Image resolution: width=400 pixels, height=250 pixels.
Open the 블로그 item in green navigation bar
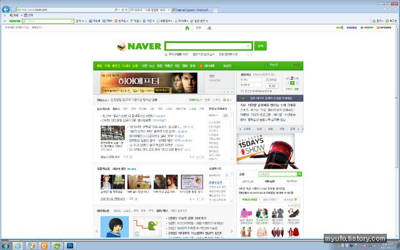[116, 66]
